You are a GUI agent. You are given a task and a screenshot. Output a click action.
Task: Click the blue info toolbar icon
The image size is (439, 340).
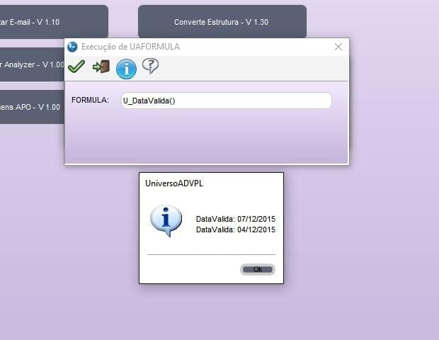pyautogui.click(x=126, y=68)
